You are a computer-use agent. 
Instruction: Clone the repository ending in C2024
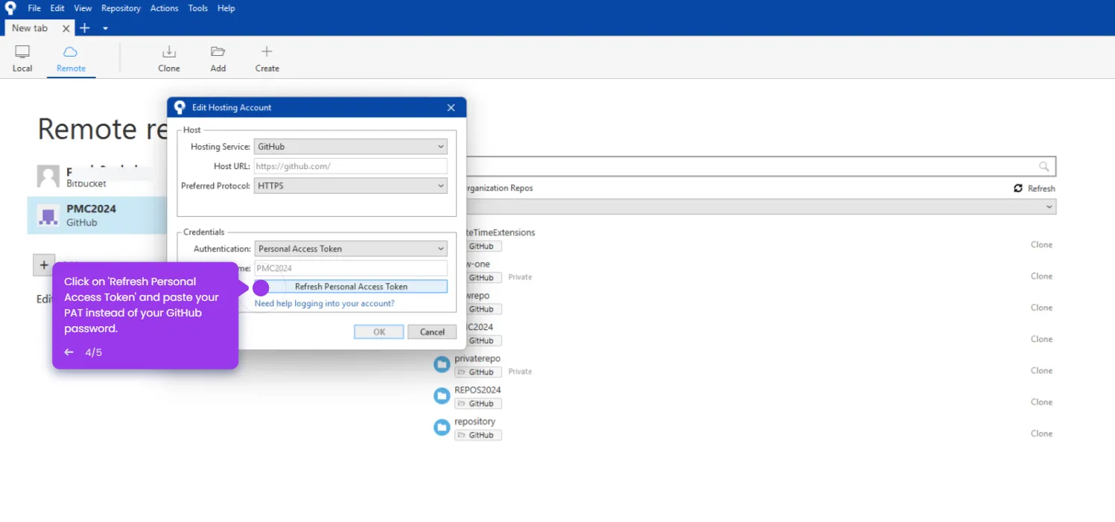point(1041,339)
